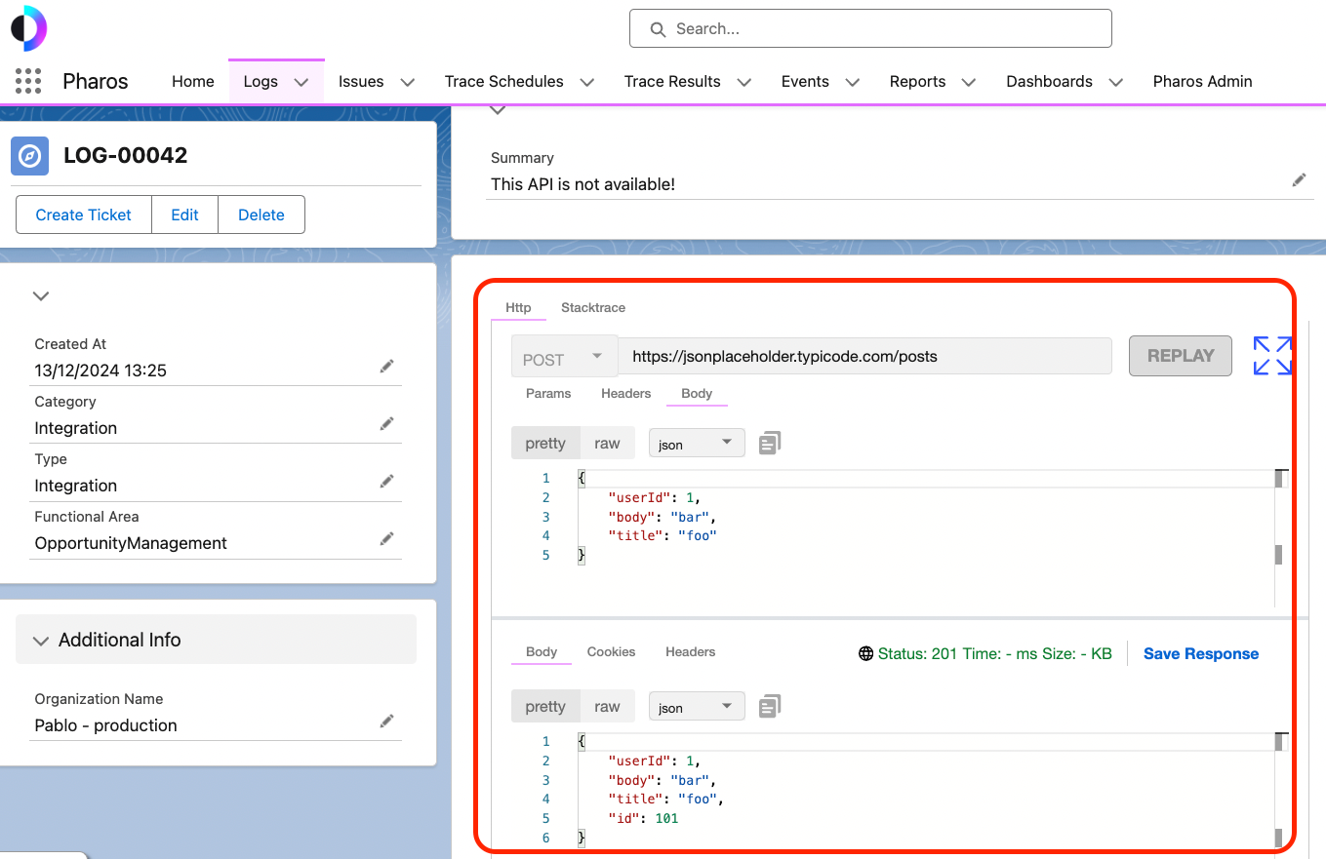Image resolution: width=1326 pixels, height=859 pixels.
Task: Open the Logs navigation tab
Action: click(261, 82)
